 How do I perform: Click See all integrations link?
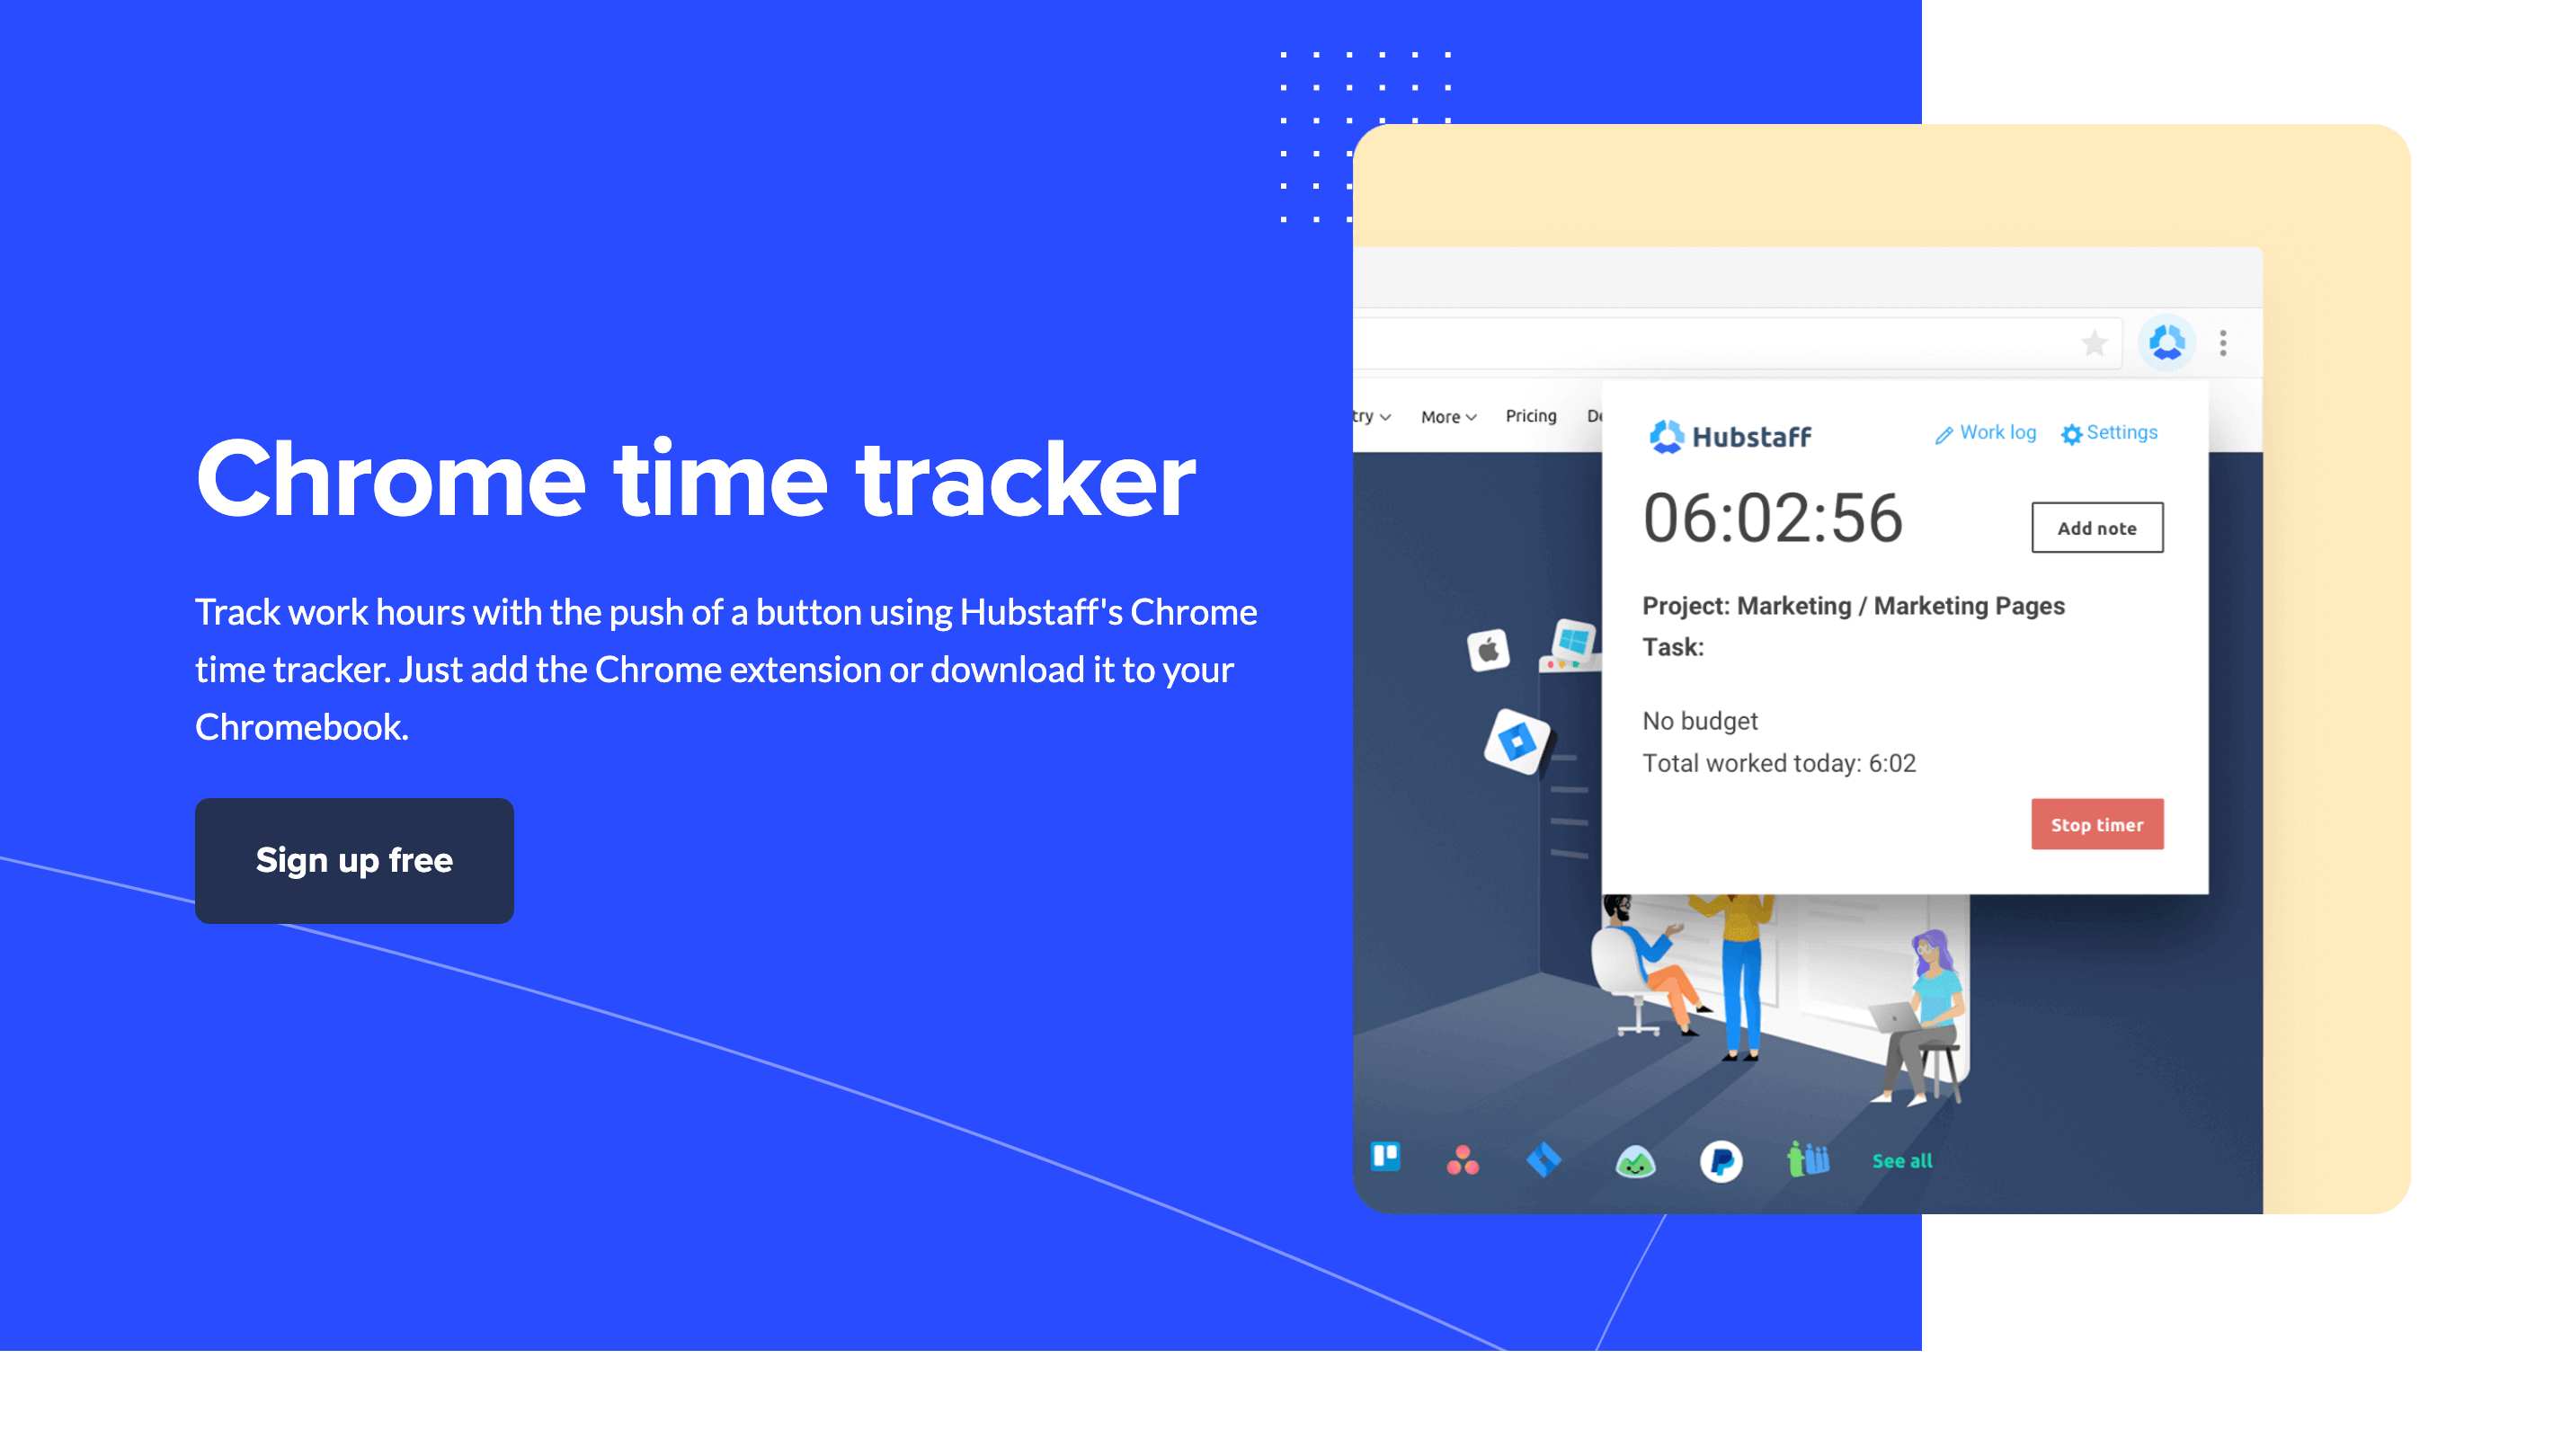click(x=1900, y=1159)
